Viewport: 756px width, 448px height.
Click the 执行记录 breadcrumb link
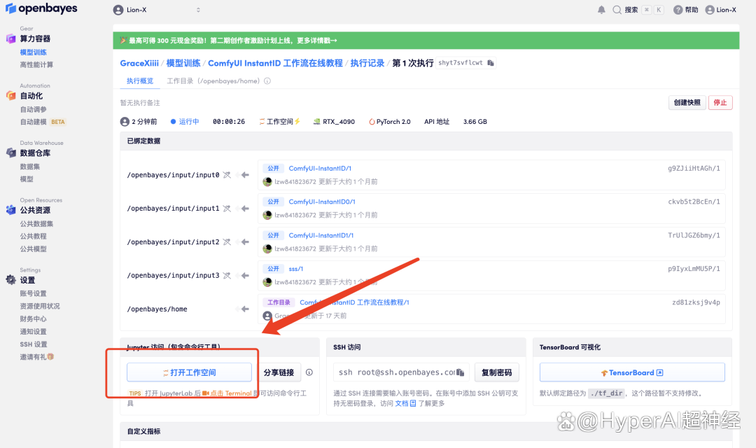point(367,63)
